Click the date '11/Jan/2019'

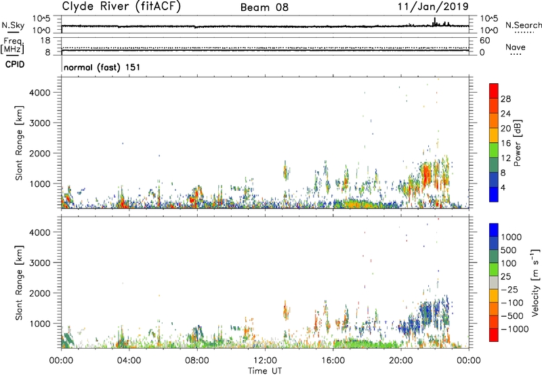(433, 6)
